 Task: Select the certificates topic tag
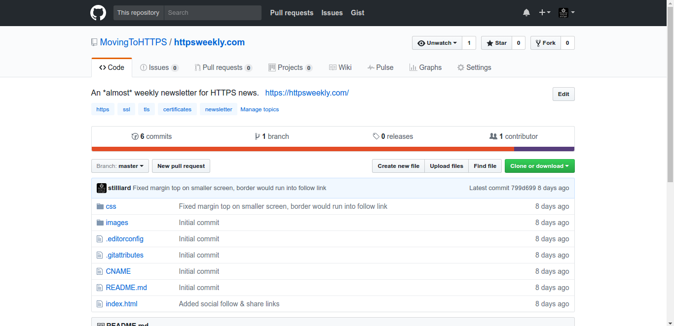[x=177, y=109]
